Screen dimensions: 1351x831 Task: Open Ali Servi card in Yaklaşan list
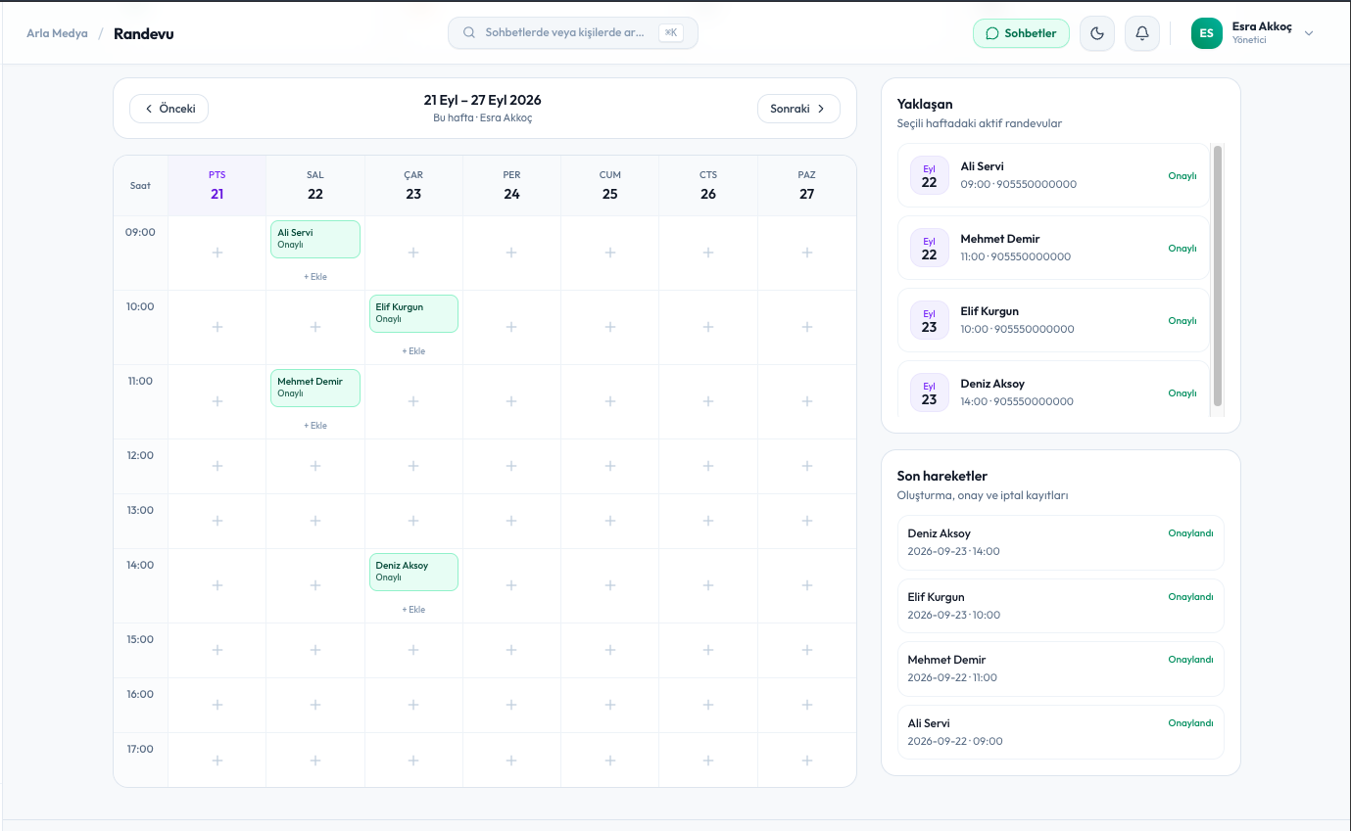coord(1054,175)
